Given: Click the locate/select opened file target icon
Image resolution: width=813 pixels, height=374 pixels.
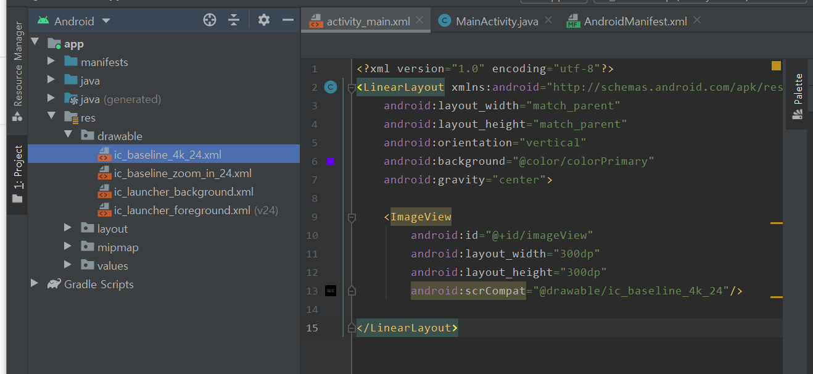Looking at the screenshot, I should point(210,20).
